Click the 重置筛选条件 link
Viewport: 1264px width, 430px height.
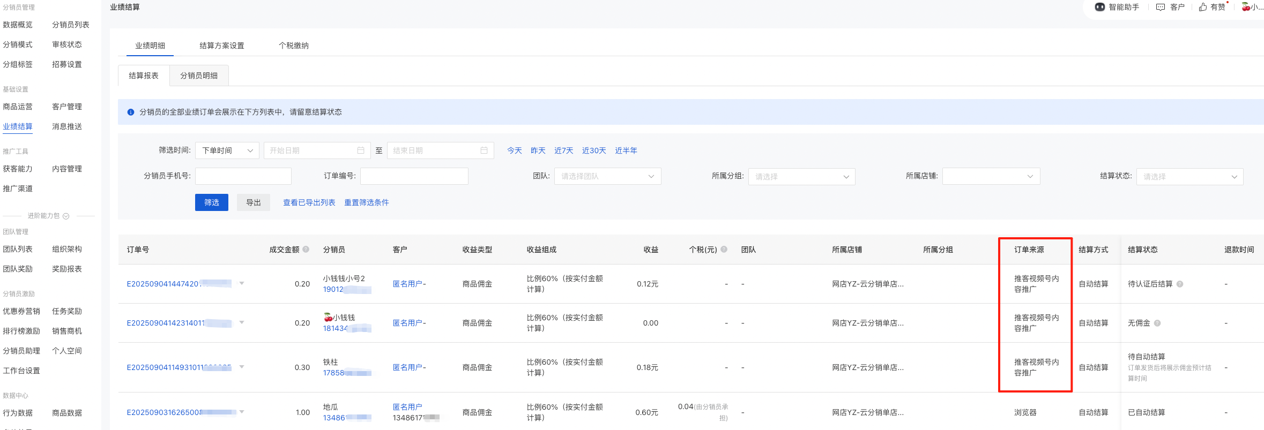click(x=367, y=202)
